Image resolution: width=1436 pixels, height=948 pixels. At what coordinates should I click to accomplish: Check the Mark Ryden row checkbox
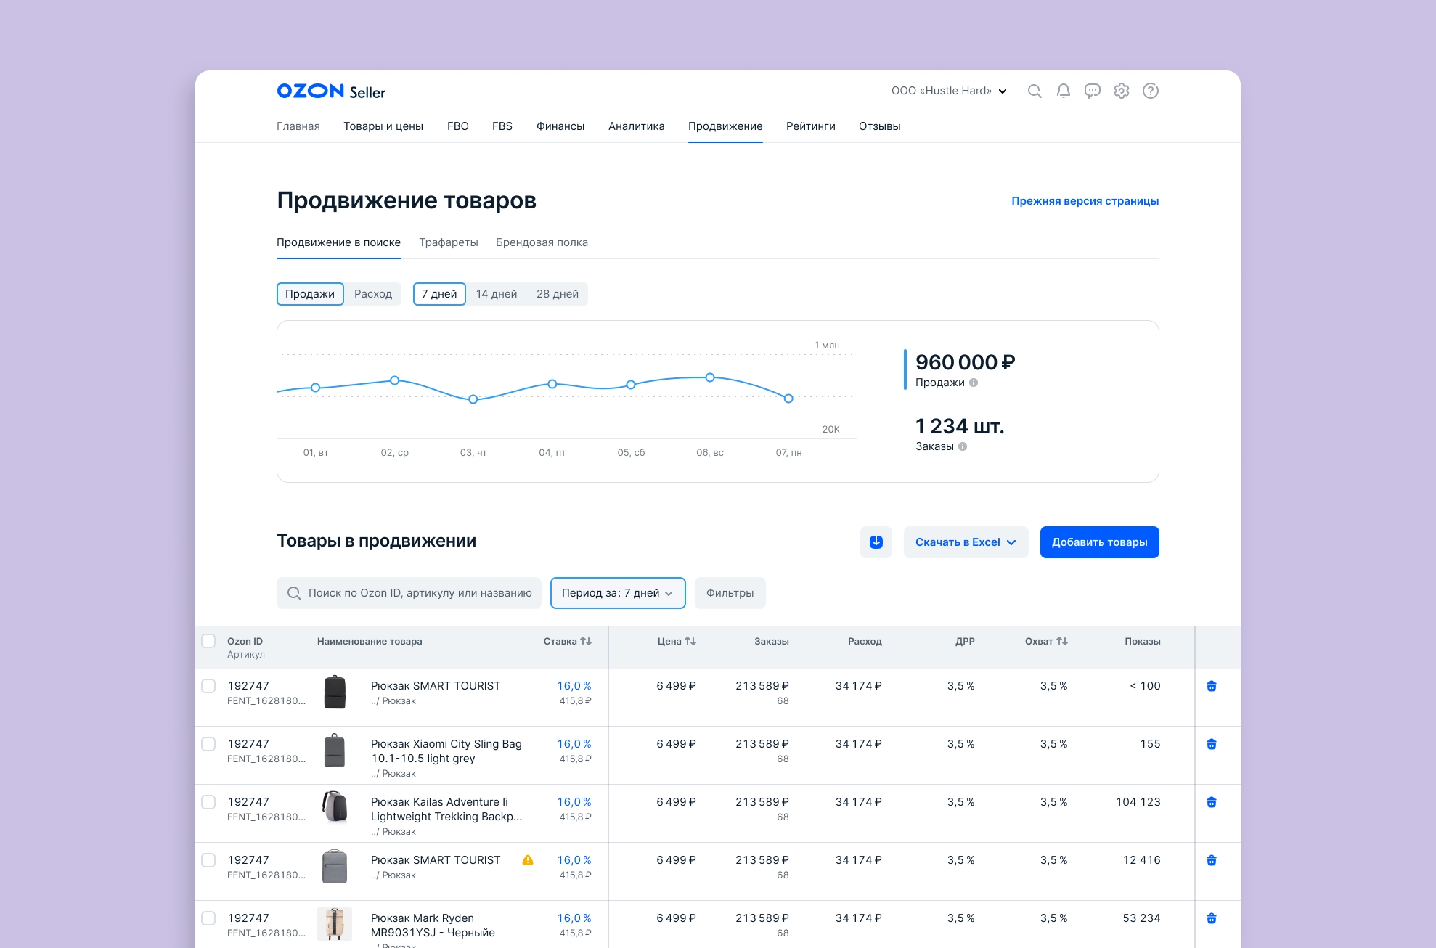pyautogui.click(x=208, y=918)
